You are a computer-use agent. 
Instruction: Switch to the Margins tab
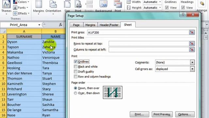point(90,25)
